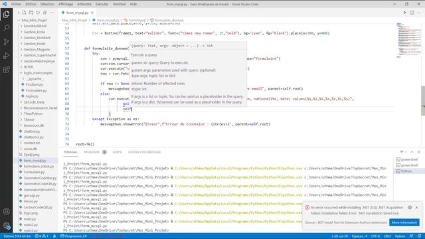The image size is (425, 239).
Task: Open the contact.txt file
Action: 32,143
